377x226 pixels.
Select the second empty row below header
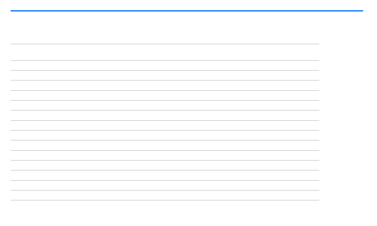(x=165, y=75)
